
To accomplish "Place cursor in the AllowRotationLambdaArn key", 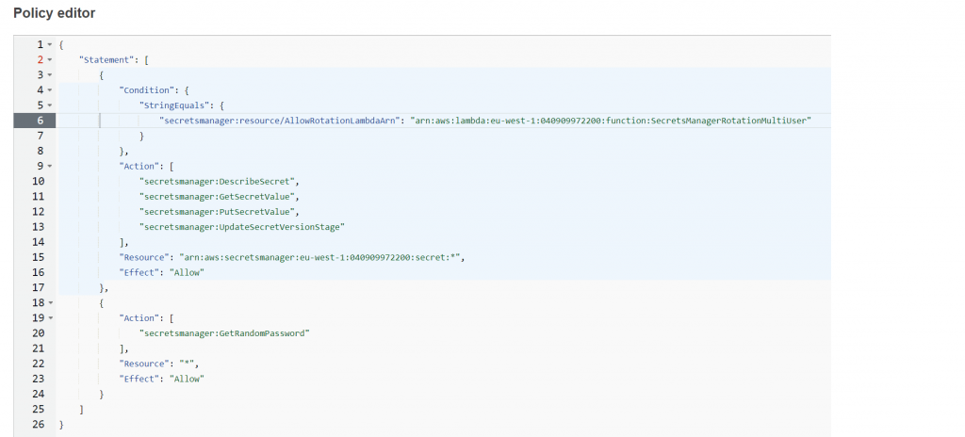I will (281, 121).
